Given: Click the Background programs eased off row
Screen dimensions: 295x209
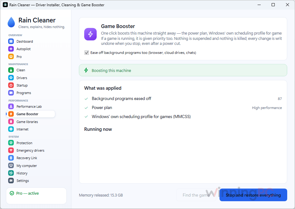Looking at the screenshot, I should point(183,99).
